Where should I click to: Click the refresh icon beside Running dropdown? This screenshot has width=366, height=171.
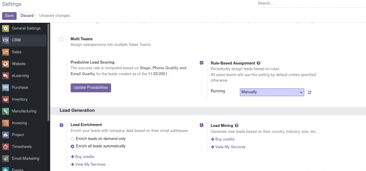[310, 92]
